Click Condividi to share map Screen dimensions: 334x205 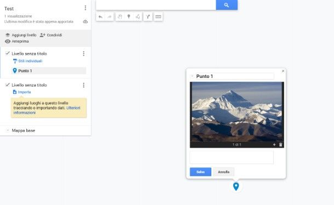pyautogui.click(x=51, y=35)
